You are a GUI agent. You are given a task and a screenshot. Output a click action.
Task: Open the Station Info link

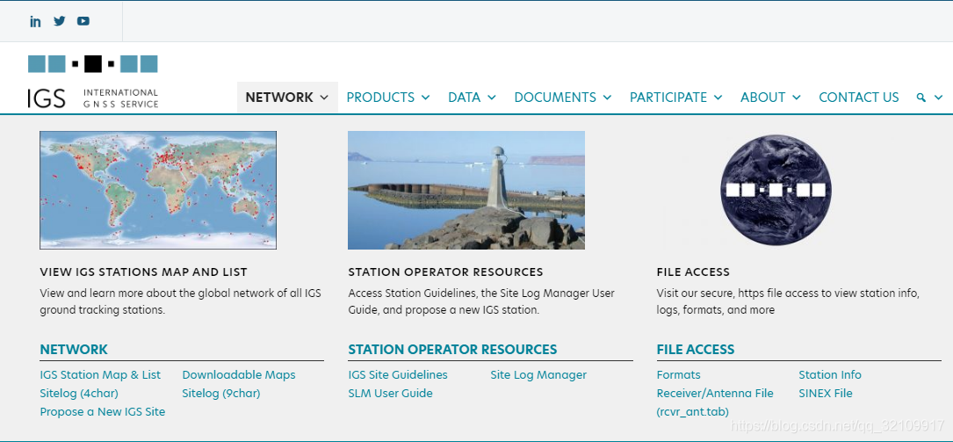point(830,375)
